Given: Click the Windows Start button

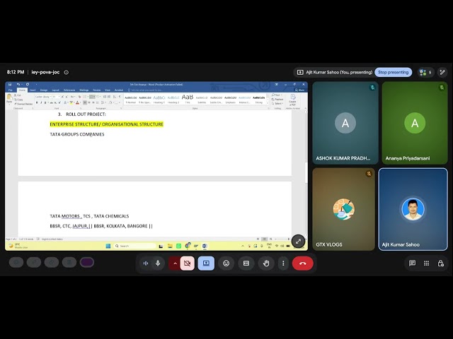Looking at the screenshot, I should click(x=108, y=246).
